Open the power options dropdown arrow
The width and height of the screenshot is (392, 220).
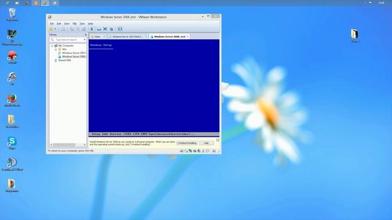(x=55, y=29)
